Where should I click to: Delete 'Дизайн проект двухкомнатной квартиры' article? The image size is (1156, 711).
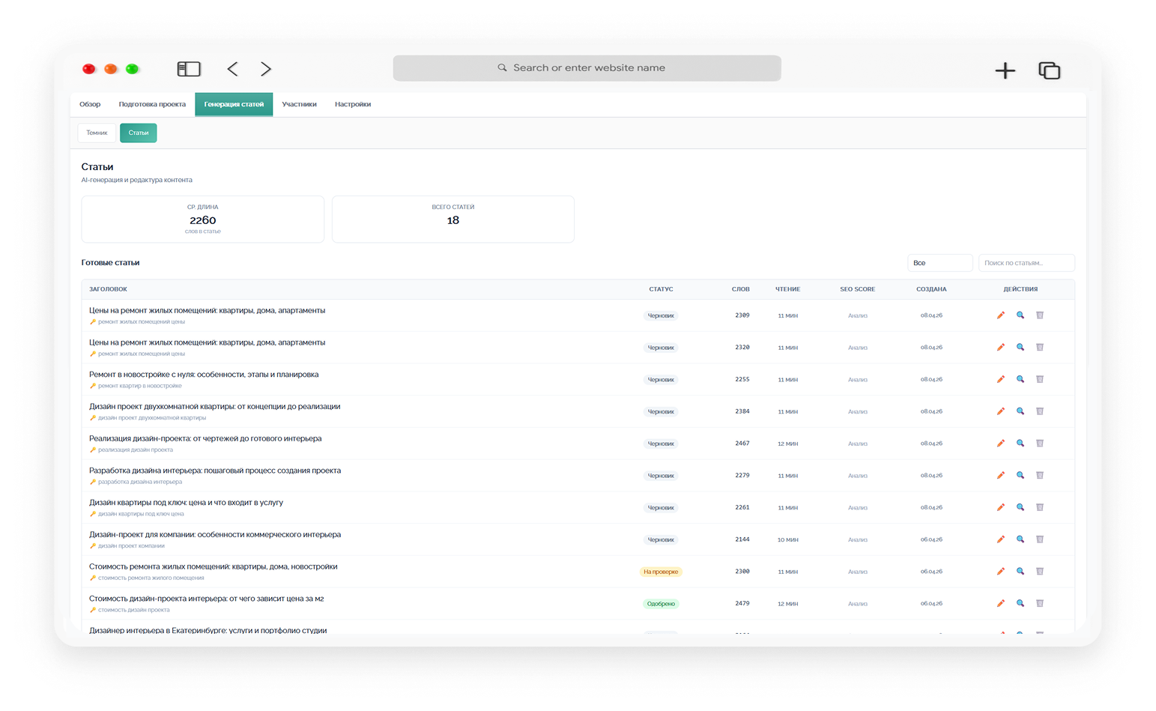tap(1040, 411)
